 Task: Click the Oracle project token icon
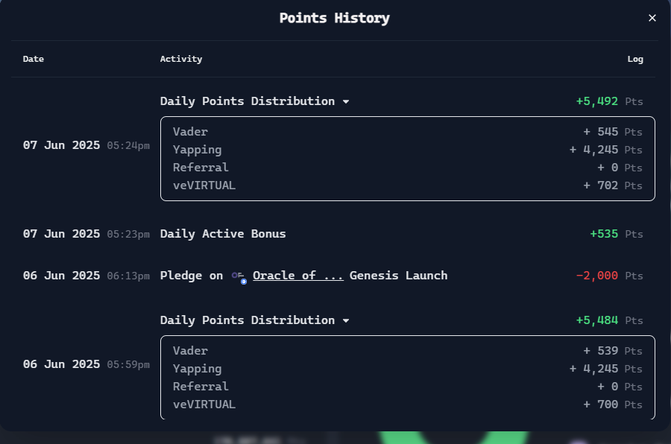pos(239,276)
